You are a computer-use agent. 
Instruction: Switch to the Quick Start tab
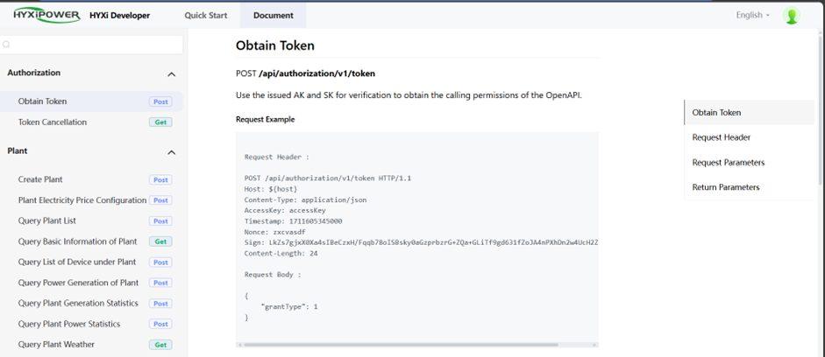click(x=205, y=16)
